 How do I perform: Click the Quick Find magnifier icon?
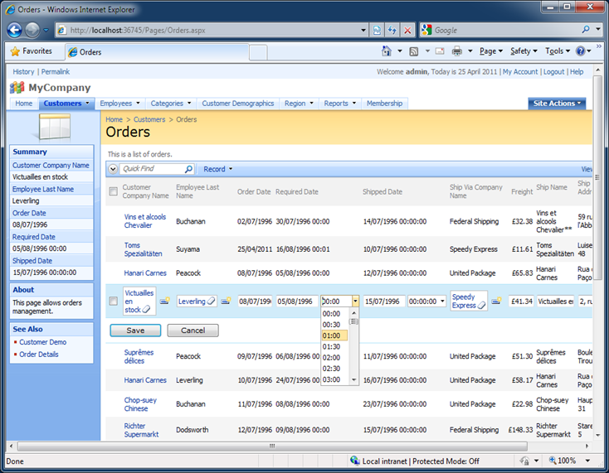tap(188, 169)
